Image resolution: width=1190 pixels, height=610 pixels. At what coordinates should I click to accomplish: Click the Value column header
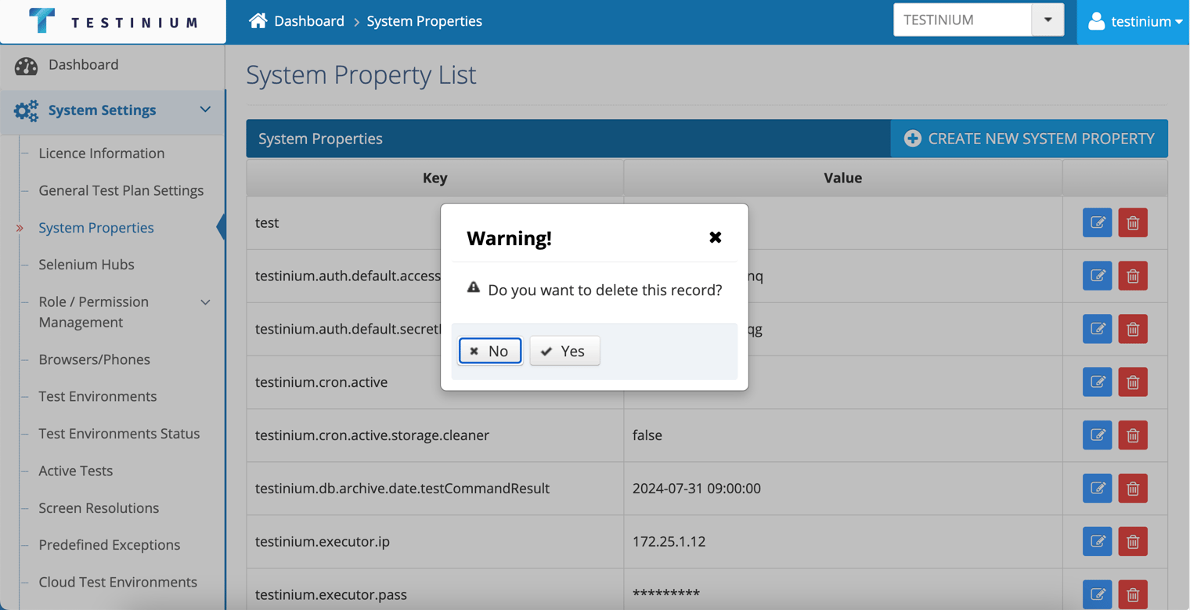tap(842, 178)
